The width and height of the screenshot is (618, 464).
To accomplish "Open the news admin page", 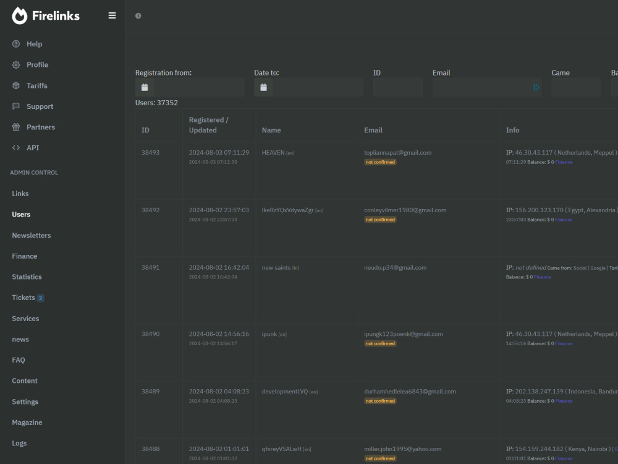I will click(x=20, y=339).
